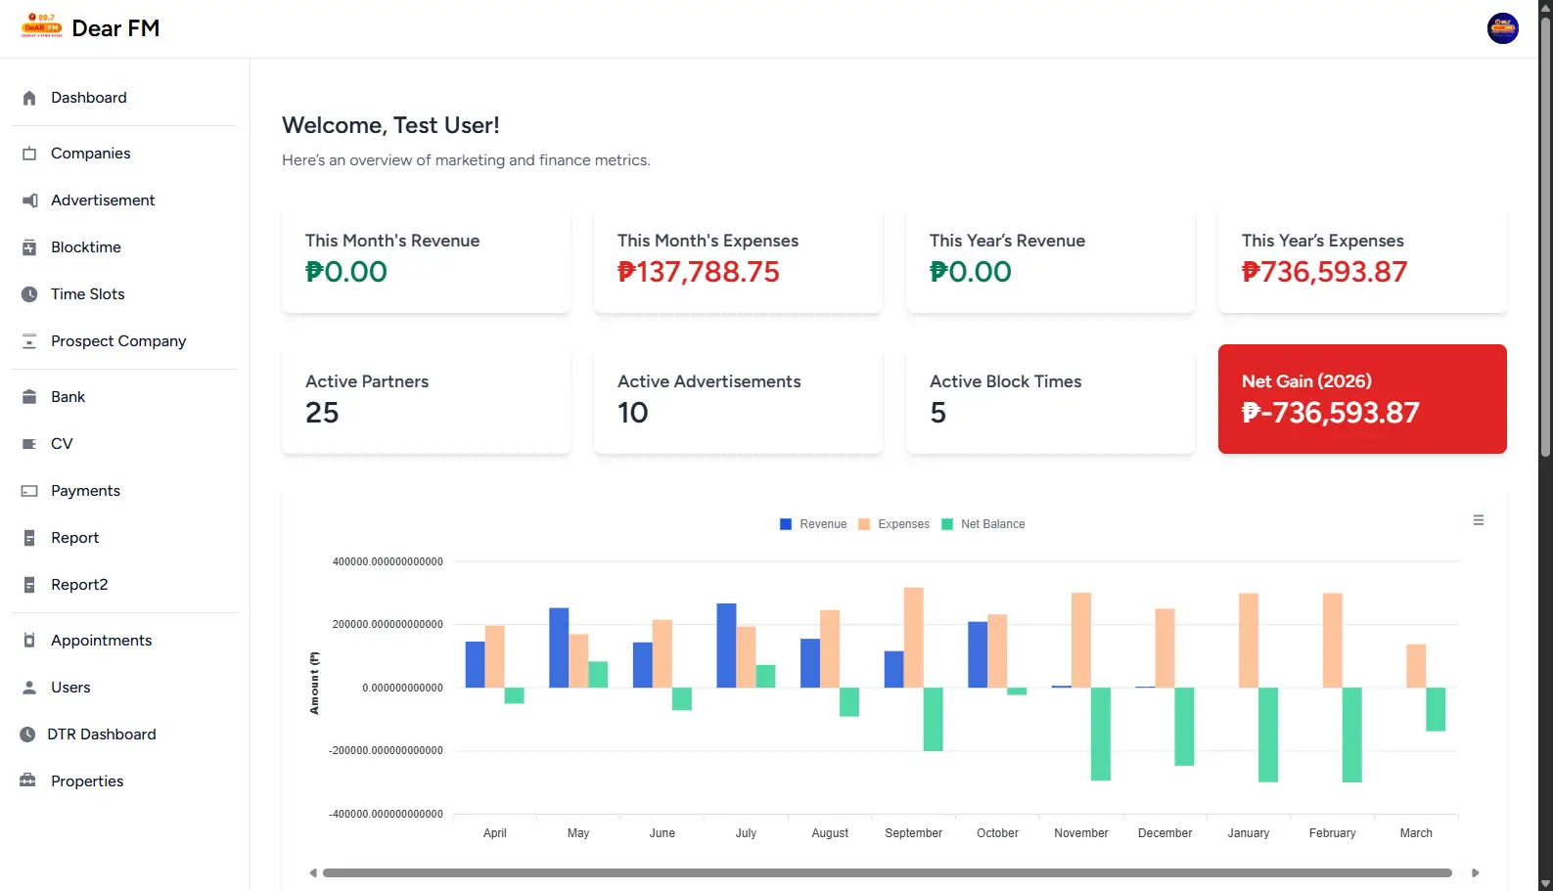Click the Bank building icon

(29, 397)
